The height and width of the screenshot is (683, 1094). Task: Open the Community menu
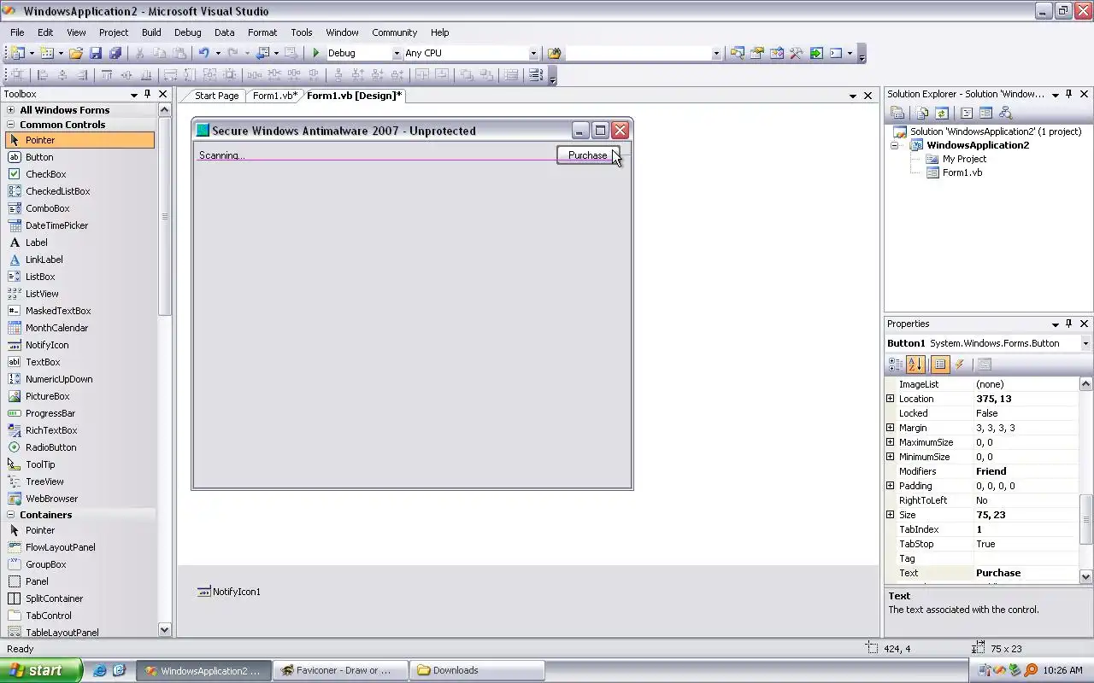[394, 32]
